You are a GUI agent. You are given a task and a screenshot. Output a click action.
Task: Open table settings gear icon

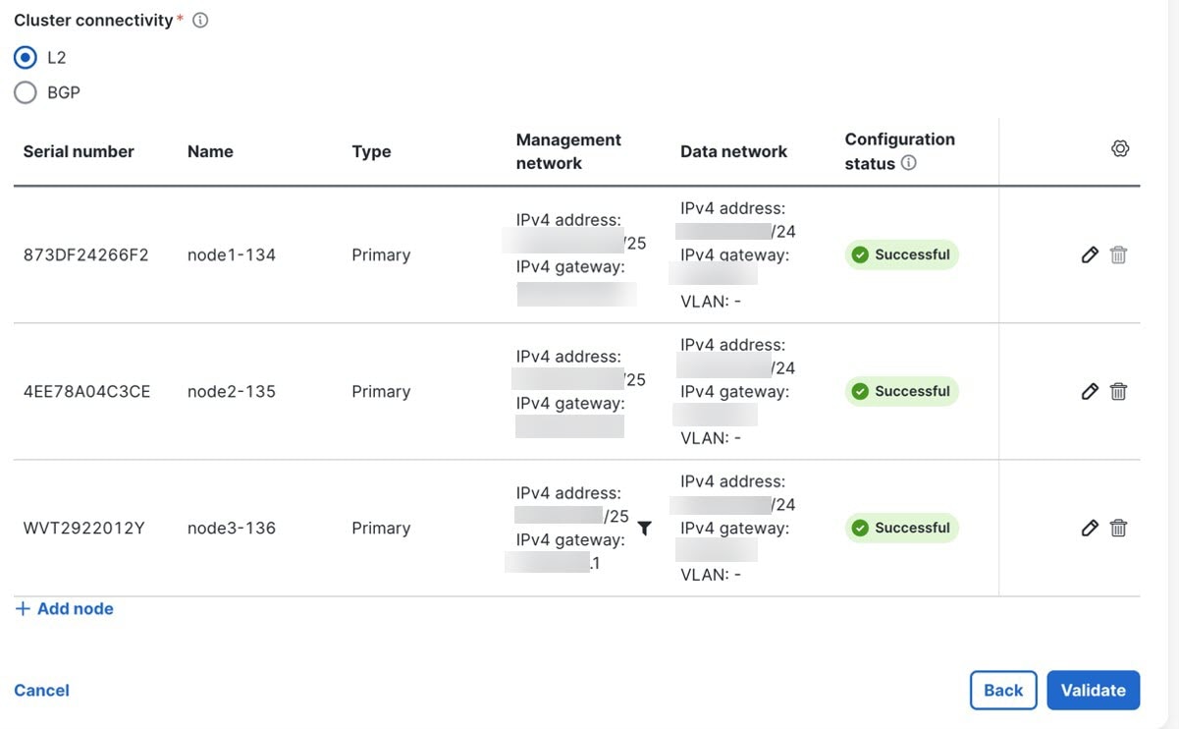(1120, 149)
